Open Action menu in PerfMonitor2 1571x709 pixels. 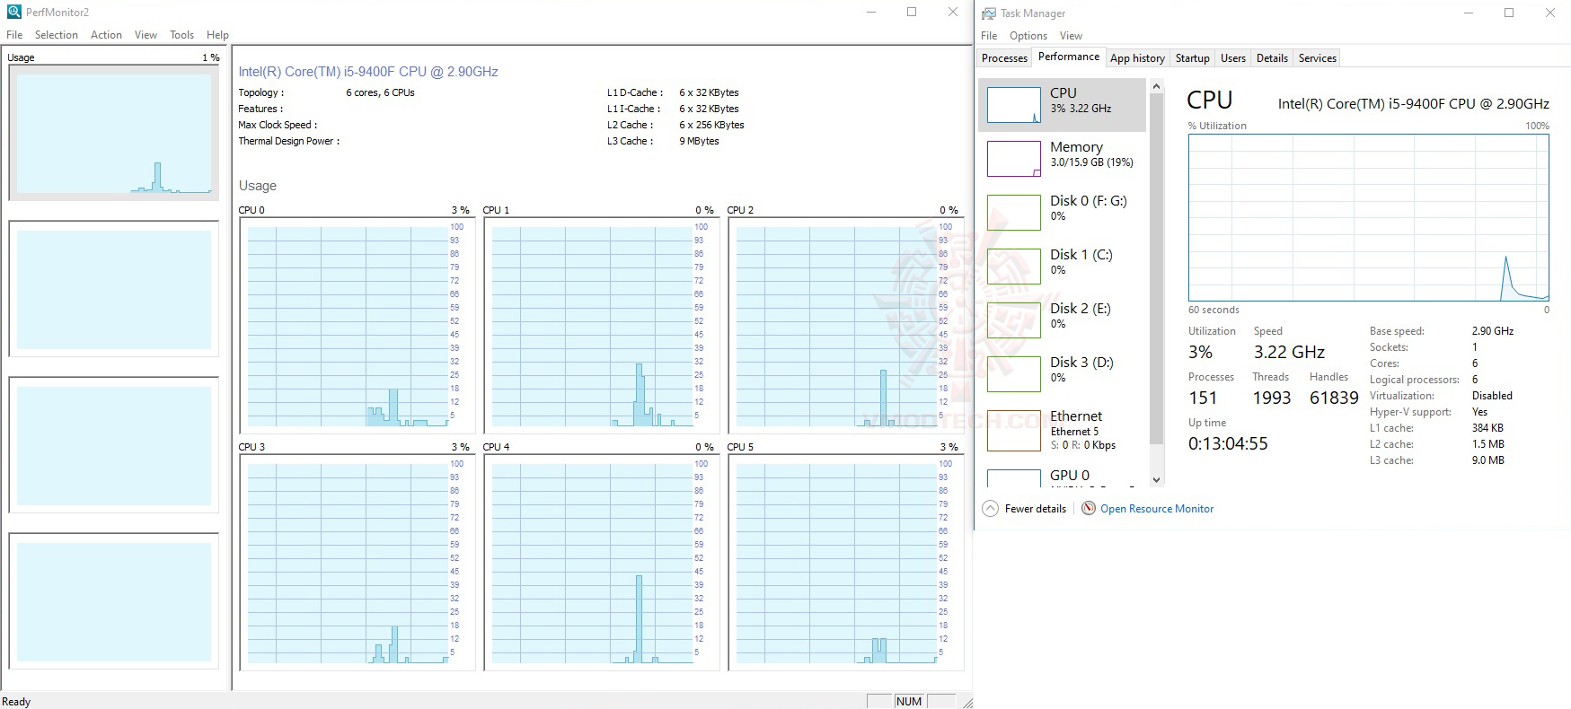coord(106,35)
